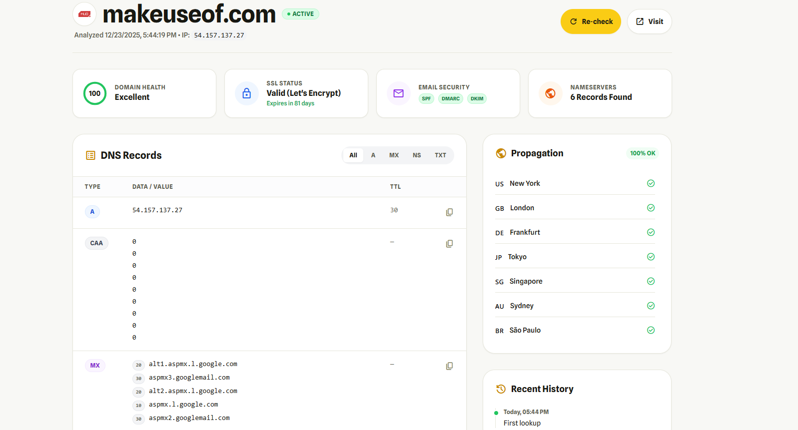Click the Singapore location row label
The height and width of the screenshot is (430, 798).
(526, 281)
